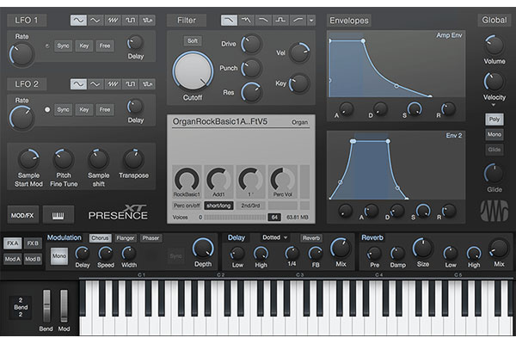The width and height of the screenshot is (516, 344).
Task: Open the Bend range selector
Action: tap(21, 308)
